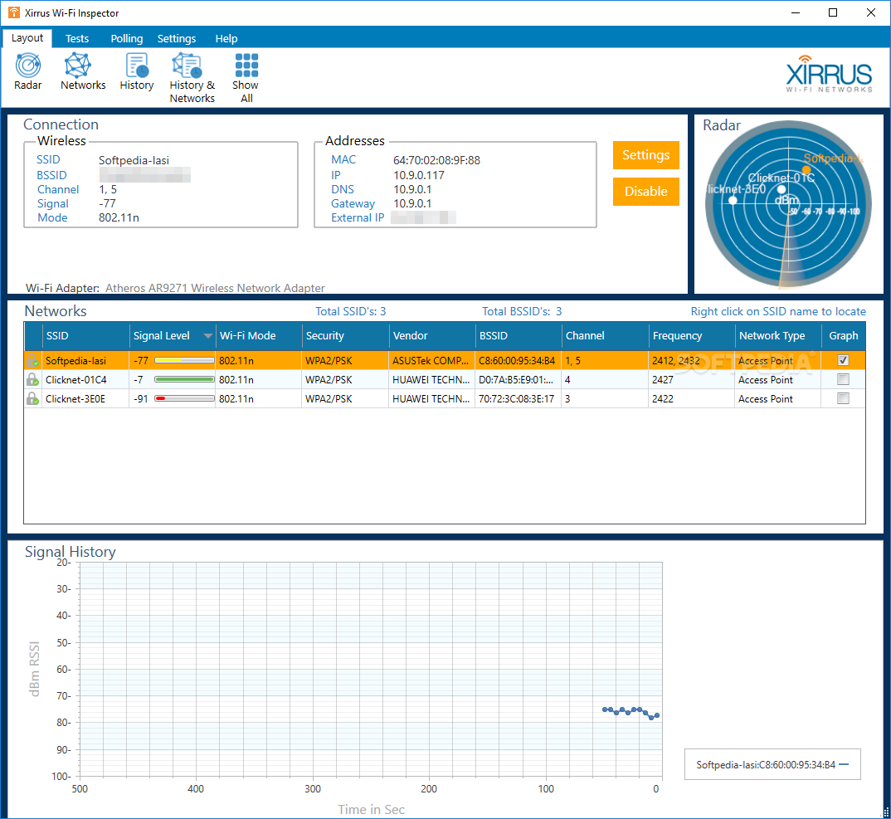Click signal history data line
The width and height of the screenshot is (891, 819).
click(x=631, y=712)
